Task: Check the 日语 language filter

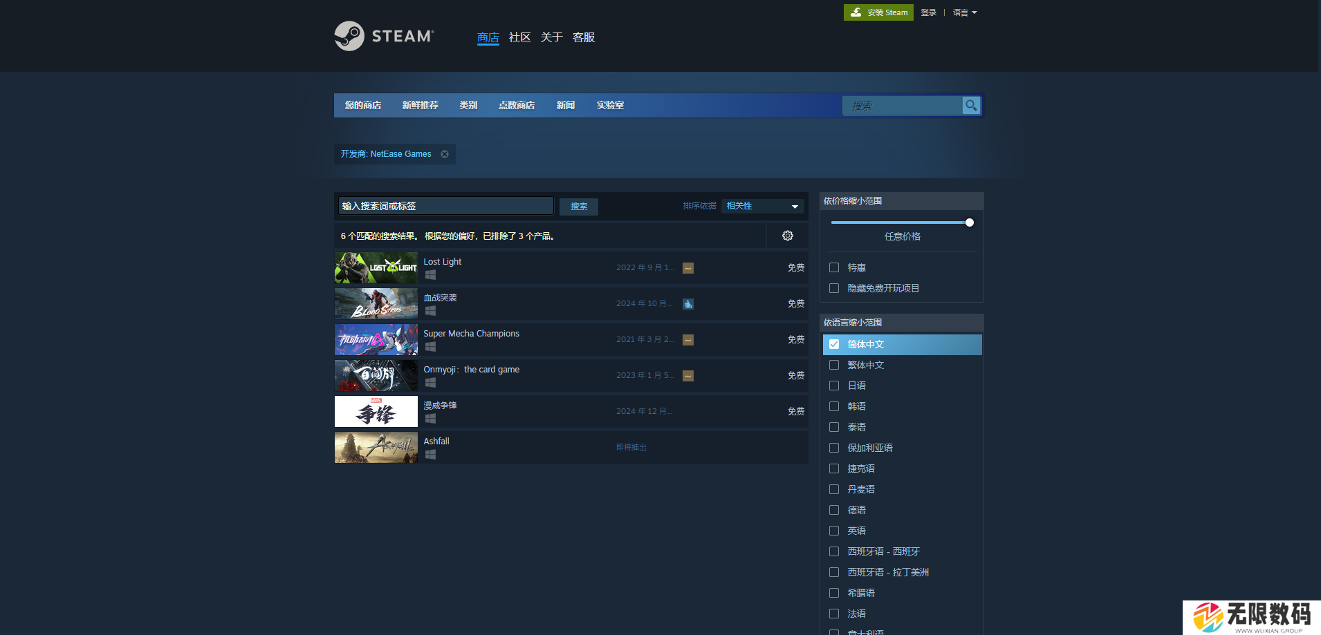Action: coord(834,386)
